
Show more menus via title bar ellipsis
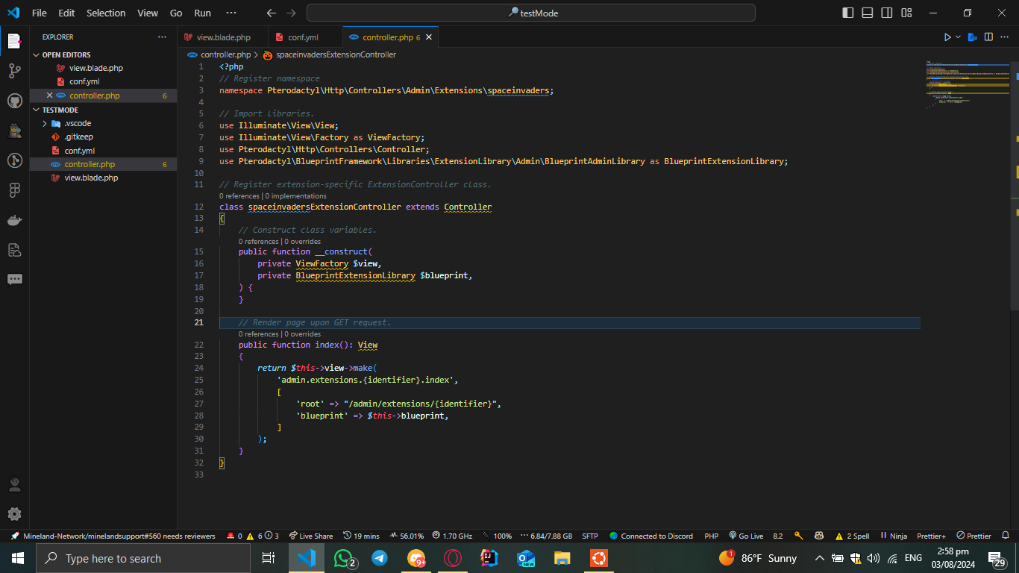coord(231,13)
